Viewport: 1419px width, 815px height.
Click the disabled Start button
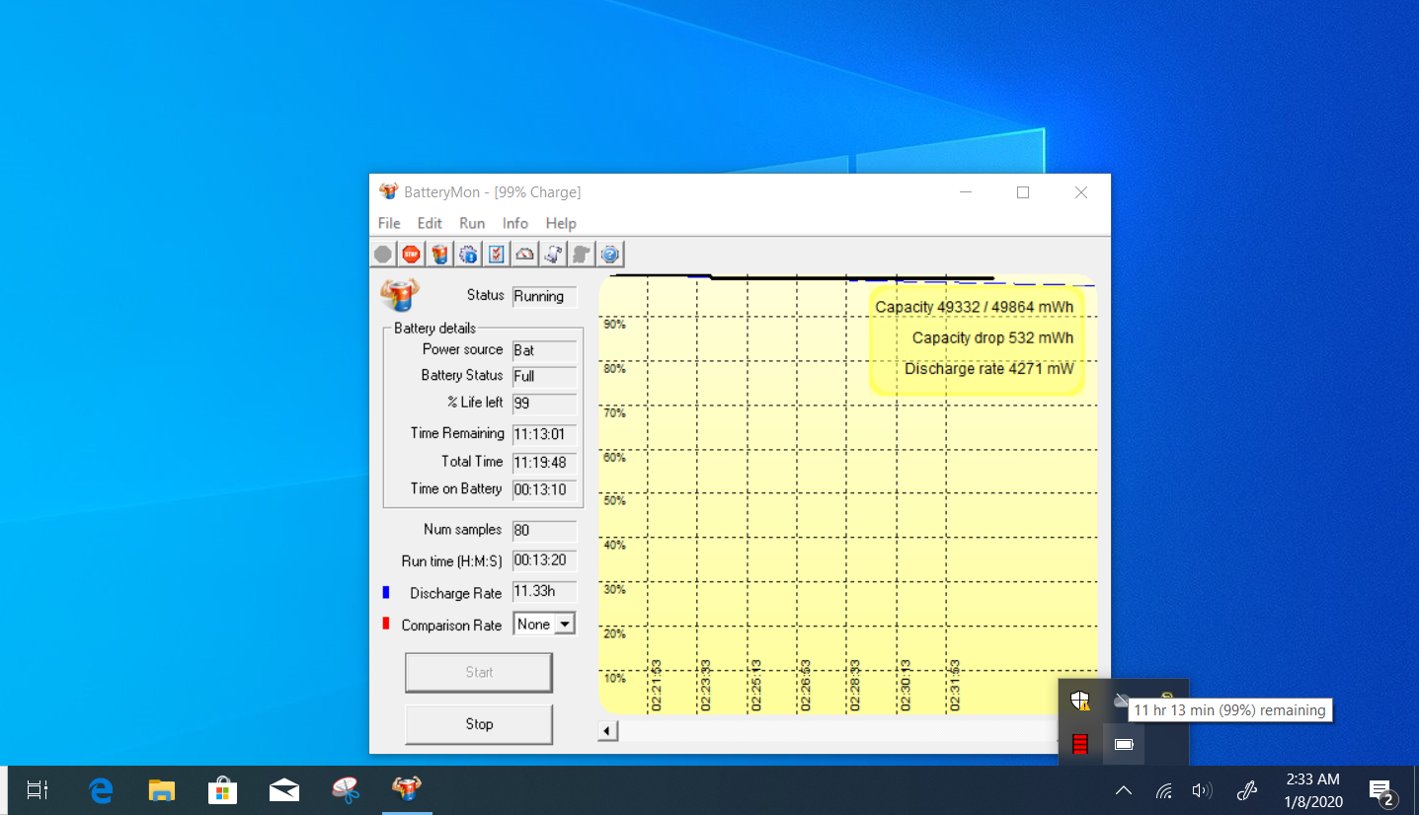[x=479, y=672]
